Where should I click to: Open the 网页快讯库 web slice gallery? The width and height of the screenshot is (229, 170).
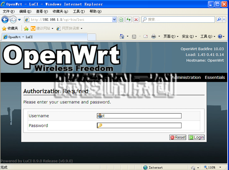tap(69, 29)
